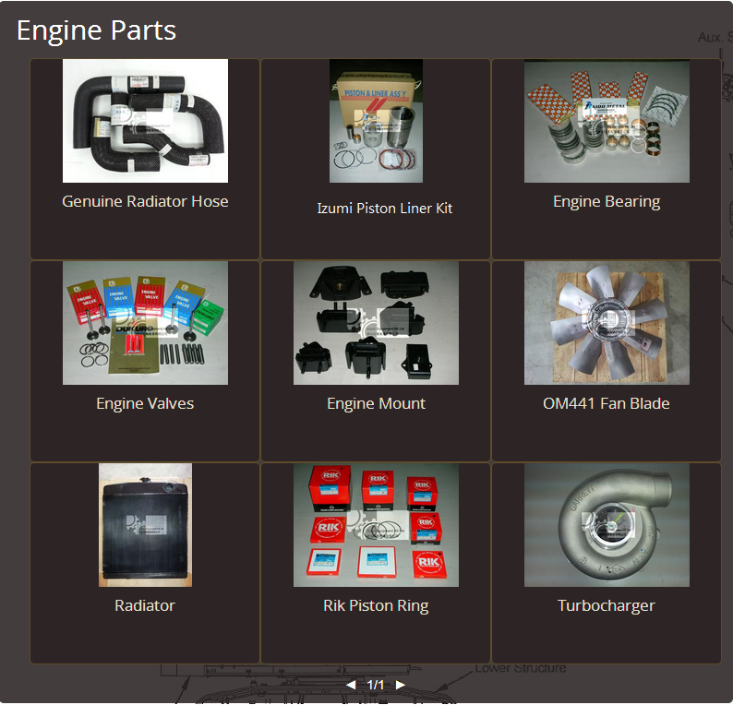Open the Rik Piston Ring photo
Image resolution: width=733 pixels, height=705 pixels.
pos(376,525)
